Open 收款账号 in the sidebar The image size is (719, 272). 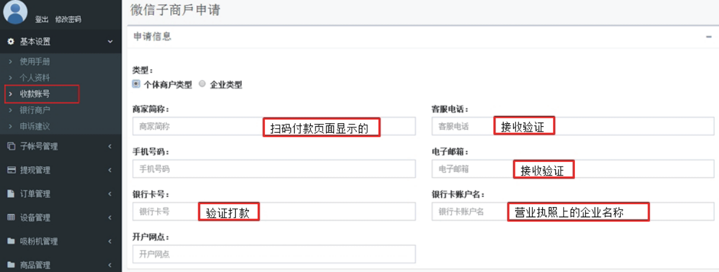point(35,94)
